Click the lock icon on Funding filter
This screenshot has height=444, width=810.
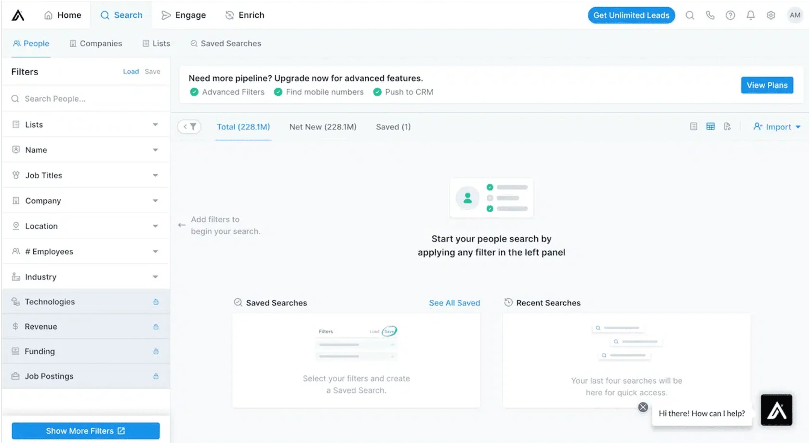click(x=156, y=351)
